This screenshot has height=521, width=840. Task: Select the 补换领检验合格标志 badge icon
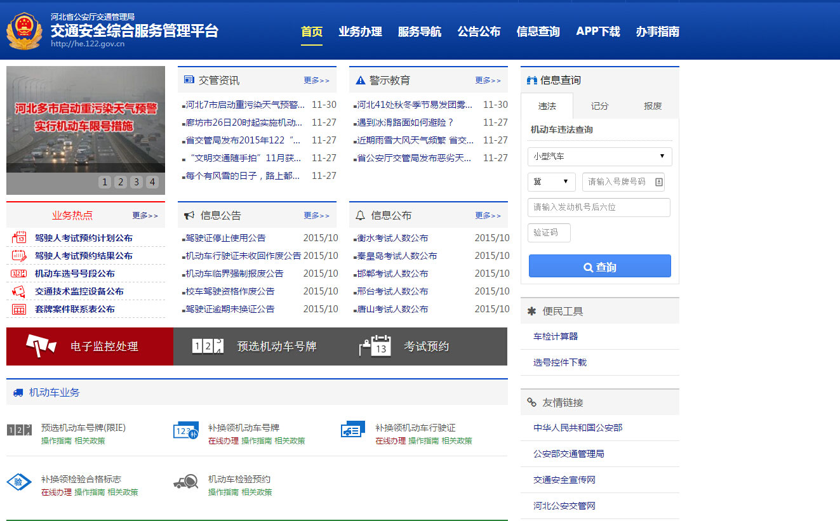(19, 482)
